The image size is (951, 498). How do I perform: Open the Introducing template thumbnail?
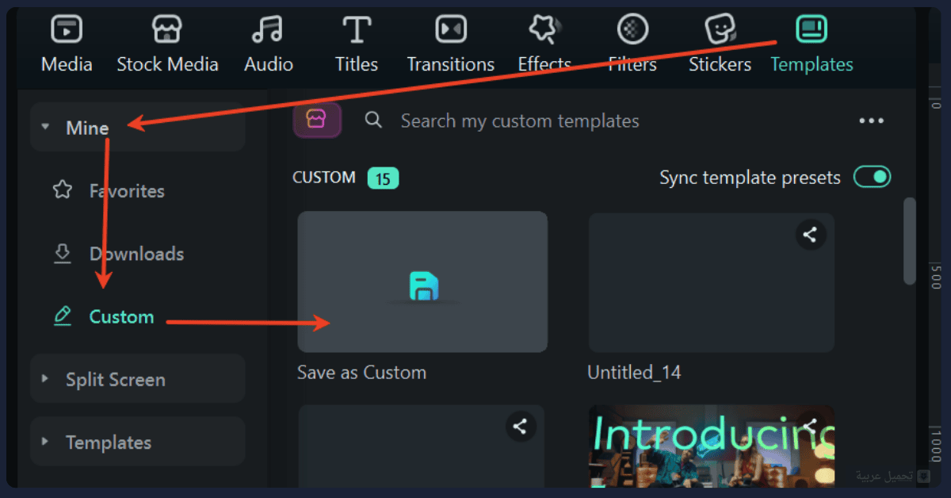click(x=712, y=446)
